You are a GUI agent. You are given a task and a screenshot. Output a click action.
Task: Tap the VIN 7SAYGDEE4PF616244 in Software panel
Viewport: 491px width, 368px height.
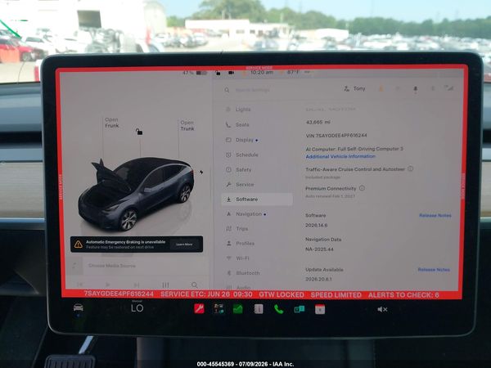(336, 135)
